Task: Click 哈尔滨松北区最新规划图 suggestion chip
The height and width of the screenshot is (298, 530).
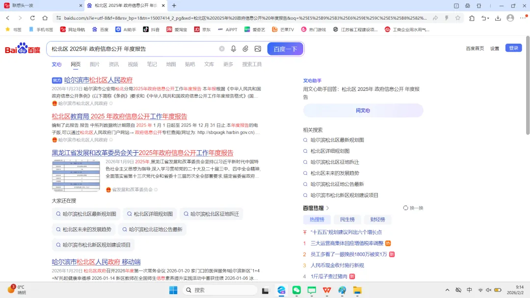Action: [x=86, y=214]
